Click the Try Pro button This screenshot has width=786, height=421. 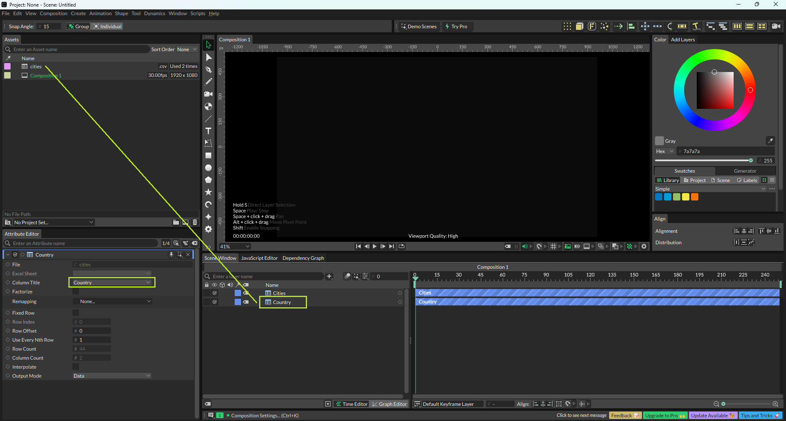click(x=456, y=27)
